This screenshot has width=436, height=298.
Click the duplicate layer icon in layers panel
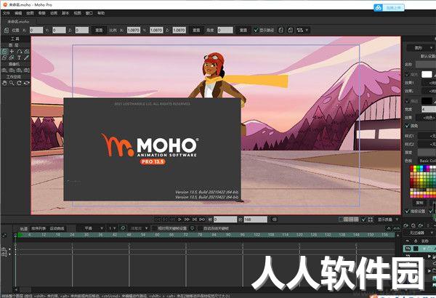click(x=413, y=225)
